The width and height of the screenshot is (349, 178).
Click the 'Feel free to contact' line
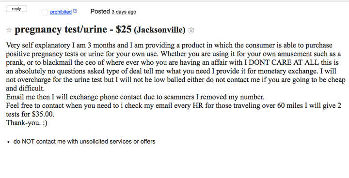[174, 105]
